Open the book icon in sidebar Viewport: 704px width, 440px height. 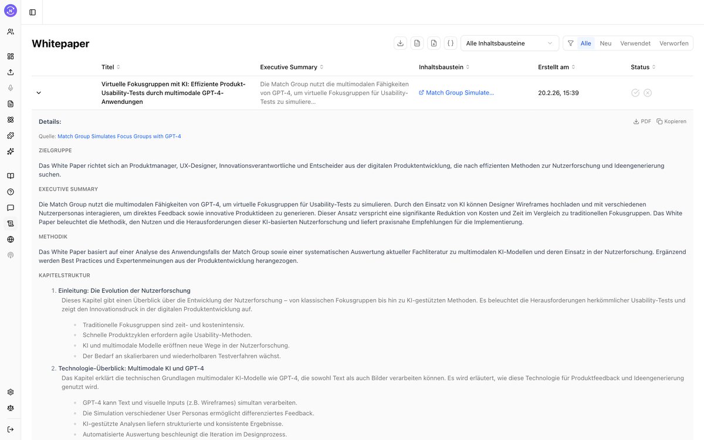[x=11, y=176]
